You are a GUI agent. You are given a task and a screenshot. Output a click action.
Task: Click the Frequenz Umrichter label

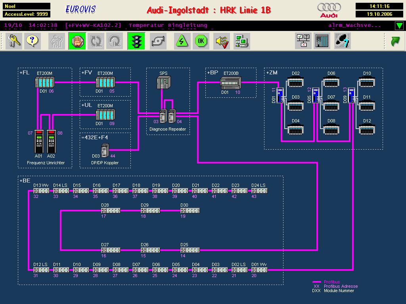point(46,163)
